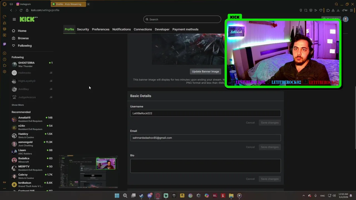Open the sidebar history clock icon
Image resolution: width=356 pixels, height=200 pixels.
tap(4, 59)
